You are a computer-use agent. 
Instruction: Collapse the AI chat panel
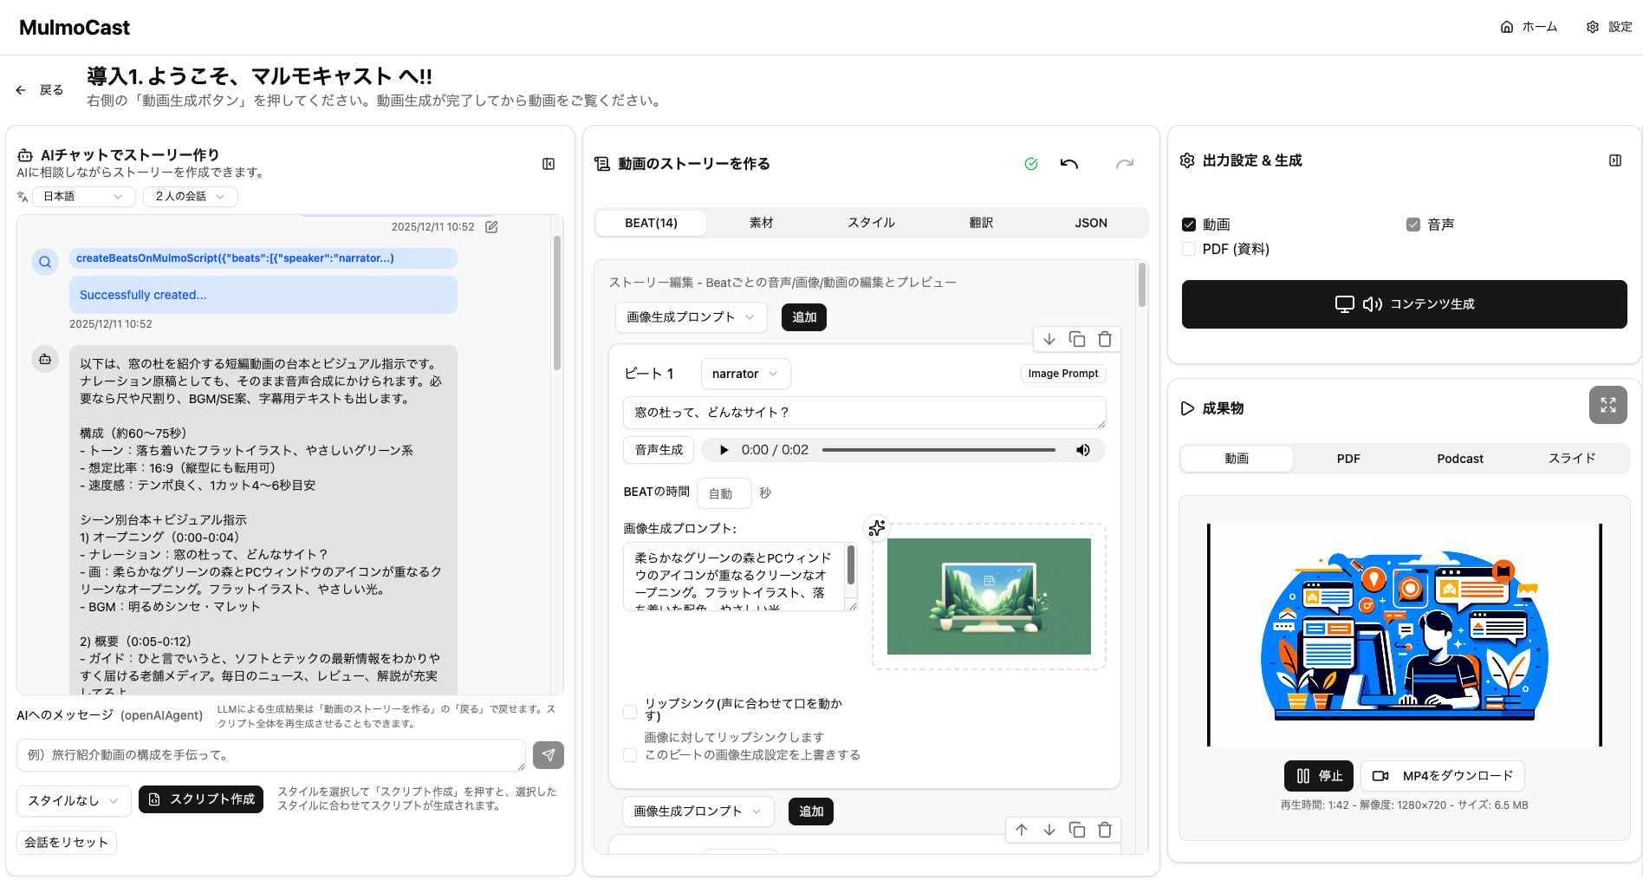click(548, 163)
